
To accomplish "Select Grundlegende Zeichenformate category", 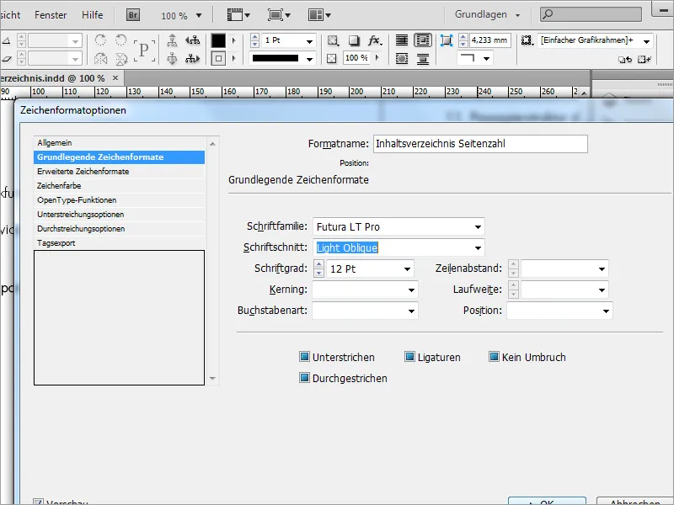I will (x=119, y=157).
